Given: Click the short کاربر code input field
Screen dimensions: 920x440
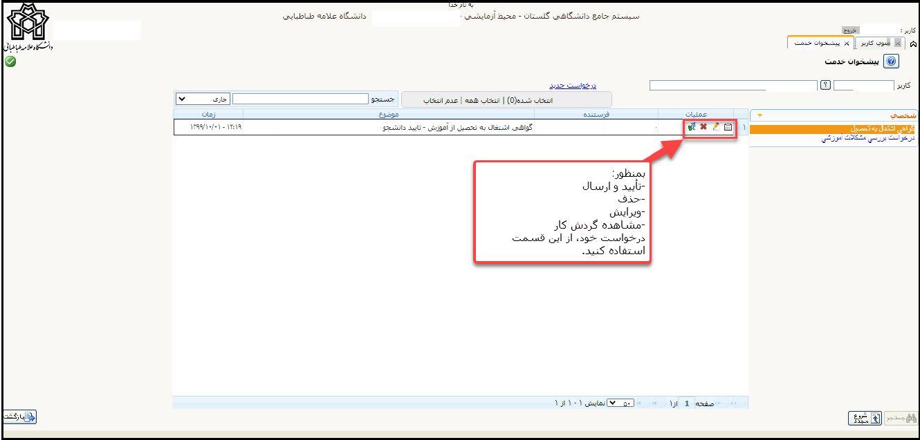Looking at the screenshot, I should pos(863,86).
